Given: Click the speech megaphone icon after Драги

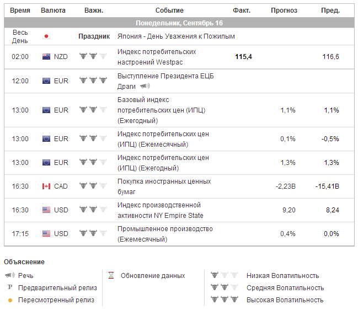Looking at the screenshot, I should click(145, 86).
